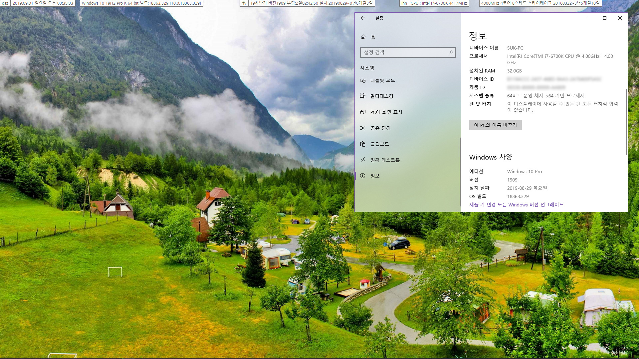Click 64비트 운영 체제 system type text

click(x=545, y=96)
